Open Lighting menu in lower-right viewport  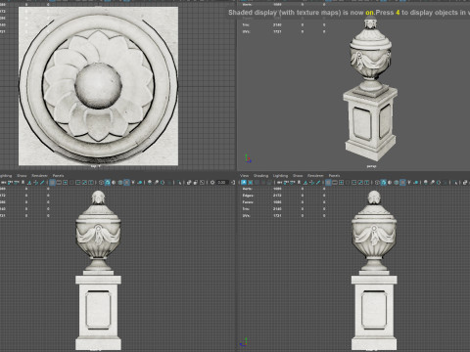pos(280,175)
